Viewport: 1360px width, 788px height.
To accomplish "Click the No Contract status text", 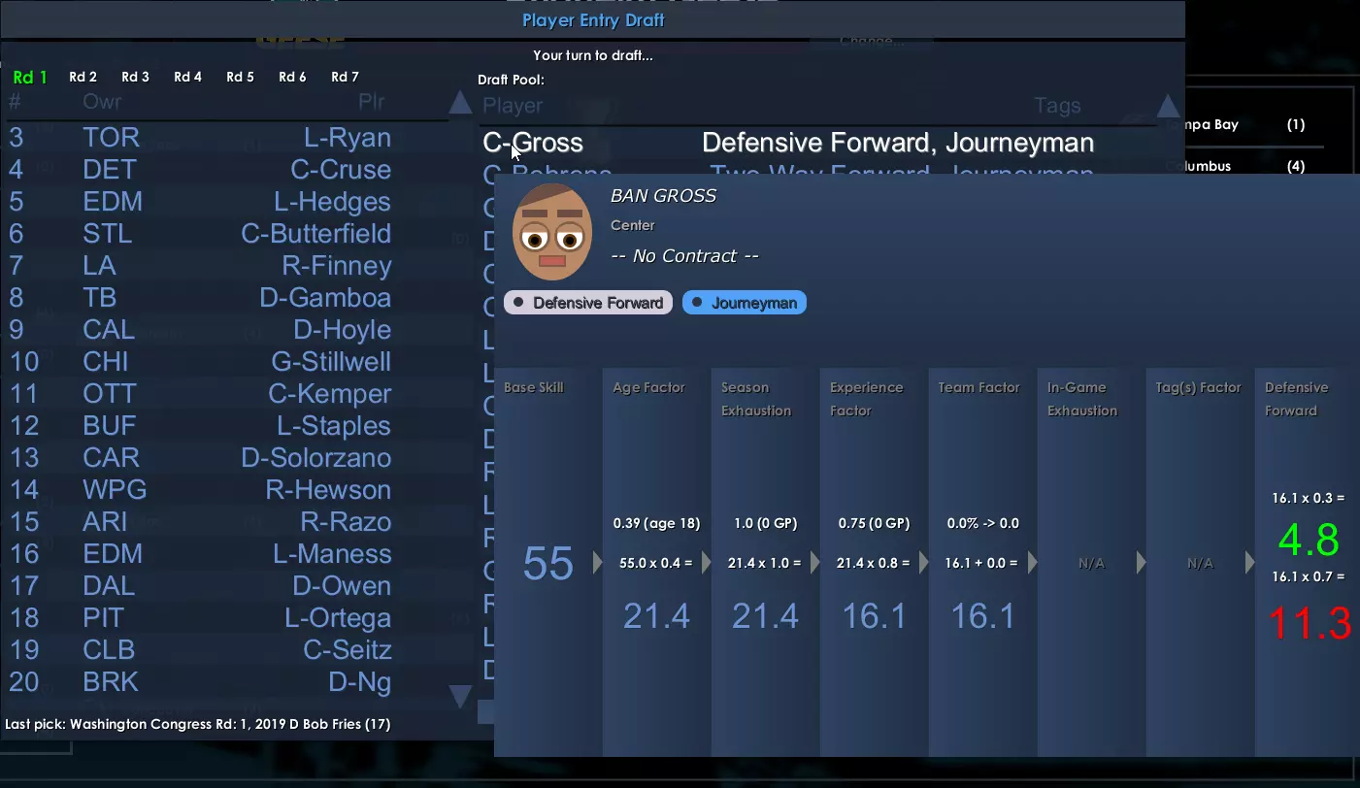I will pos(684,256).
